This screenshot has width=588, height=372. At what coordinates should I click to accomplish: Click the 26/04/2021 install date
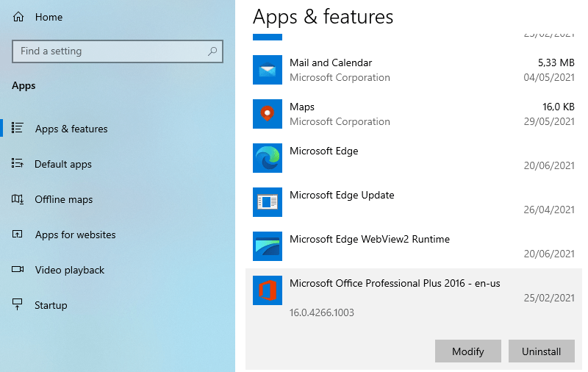click(549, 210)
